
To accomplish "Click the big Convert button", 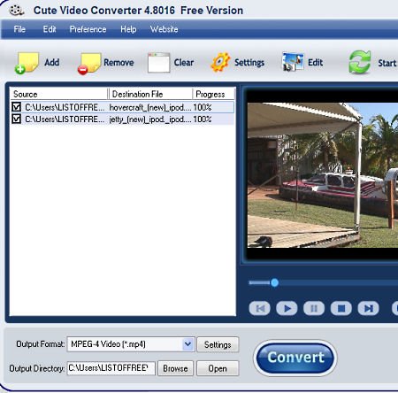I will (x=295, y=358).
